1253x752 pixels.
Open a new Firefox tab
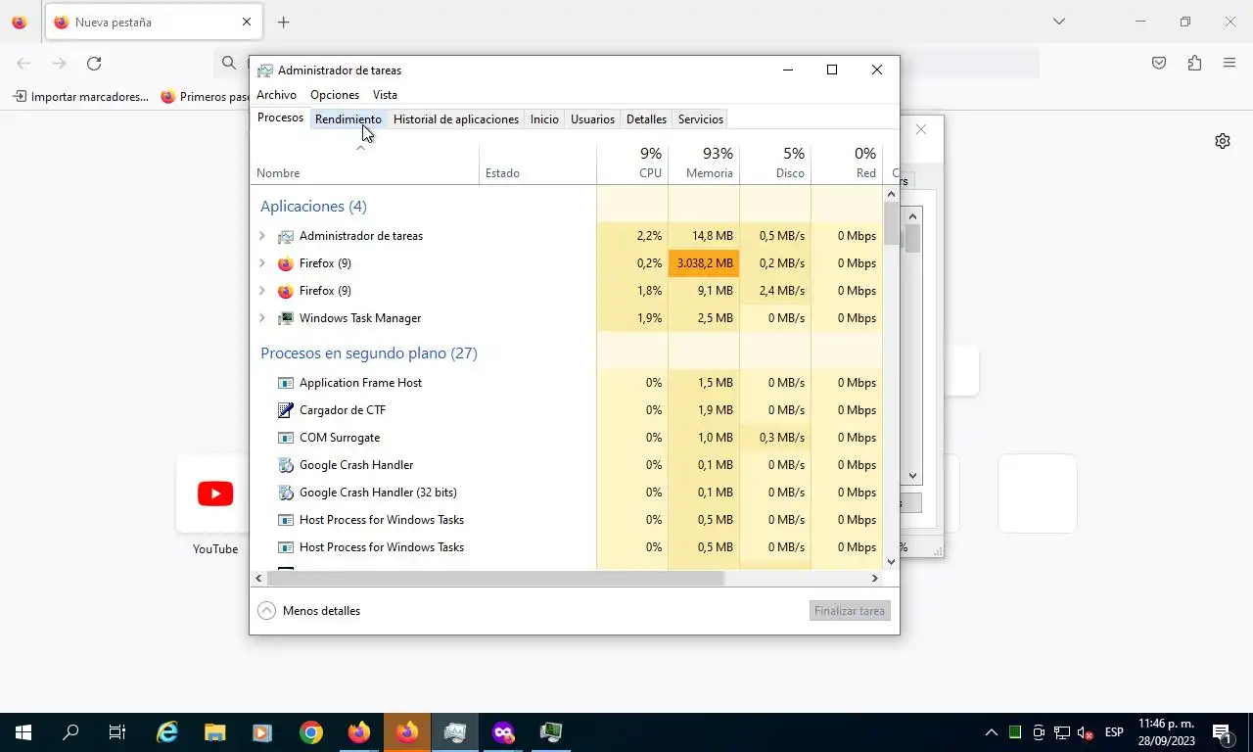(x=283, y=22)
